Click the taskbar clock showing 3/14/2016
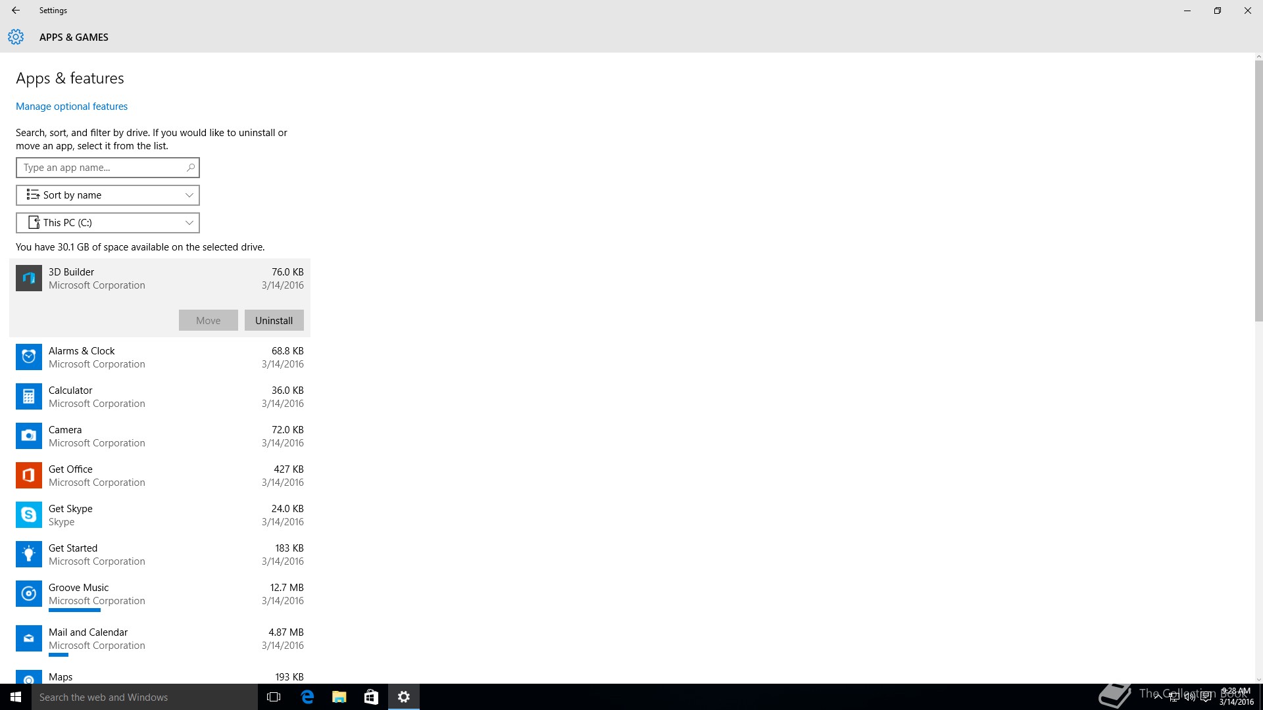Image resolution: width=1263 pixels, height=710 pixels. [1236, 697]
